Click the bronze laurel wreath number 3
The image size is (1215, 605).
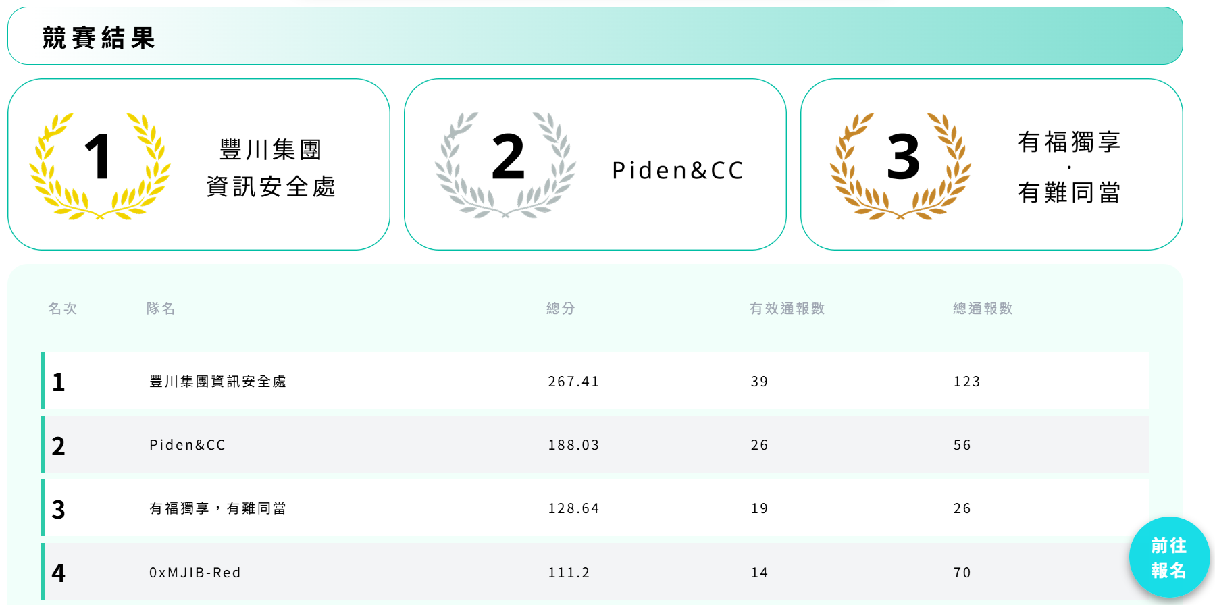(900, 165)
